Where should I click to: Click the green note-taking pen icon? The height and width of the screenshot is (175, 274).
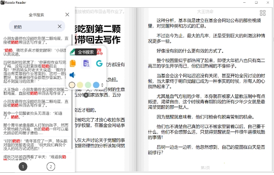tap(72, 52)
